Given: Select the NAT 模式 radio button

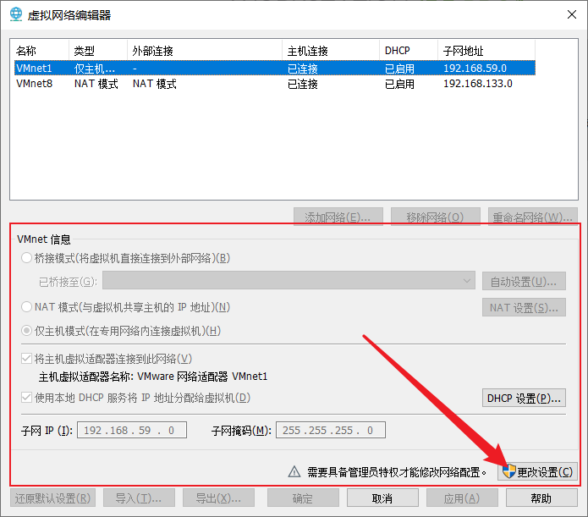Looking at the screenshot, I should click(x=27, y=307).
